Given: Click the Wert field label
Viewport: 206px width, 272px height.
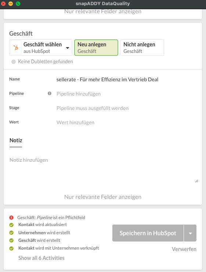Looking at the screenshot, I should [14, 122].
